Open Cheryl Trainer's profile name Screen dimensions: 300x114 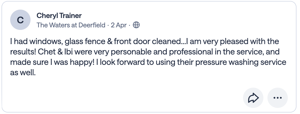pos(59,15)
